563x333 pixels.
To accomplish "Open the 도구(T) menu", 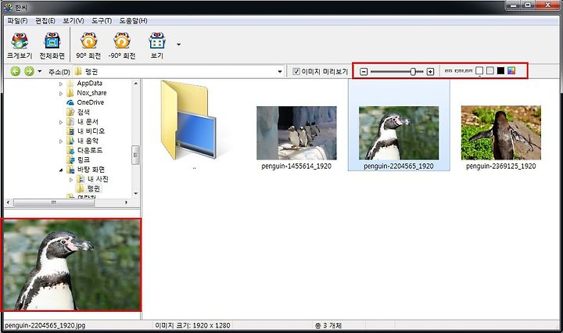I will pyautogui.click(x=102, y=21).
